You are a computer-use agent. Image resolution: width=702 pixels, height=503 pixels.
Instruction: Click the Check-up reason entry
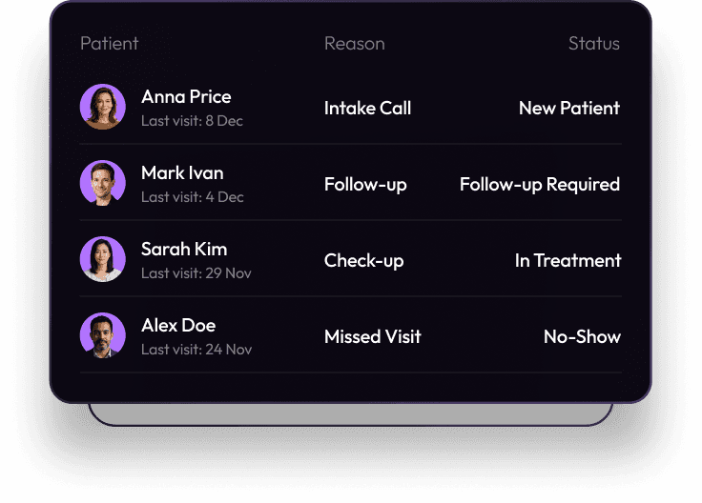tap(363, 261)
